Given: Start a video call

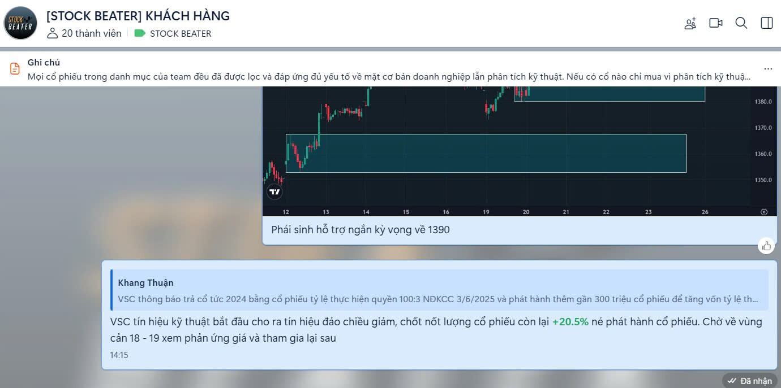Looking at the screenshot, I should pos(716,23).
